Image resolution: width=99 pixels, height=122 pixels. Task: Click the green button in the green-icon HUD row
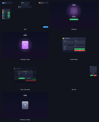point(9,15)
